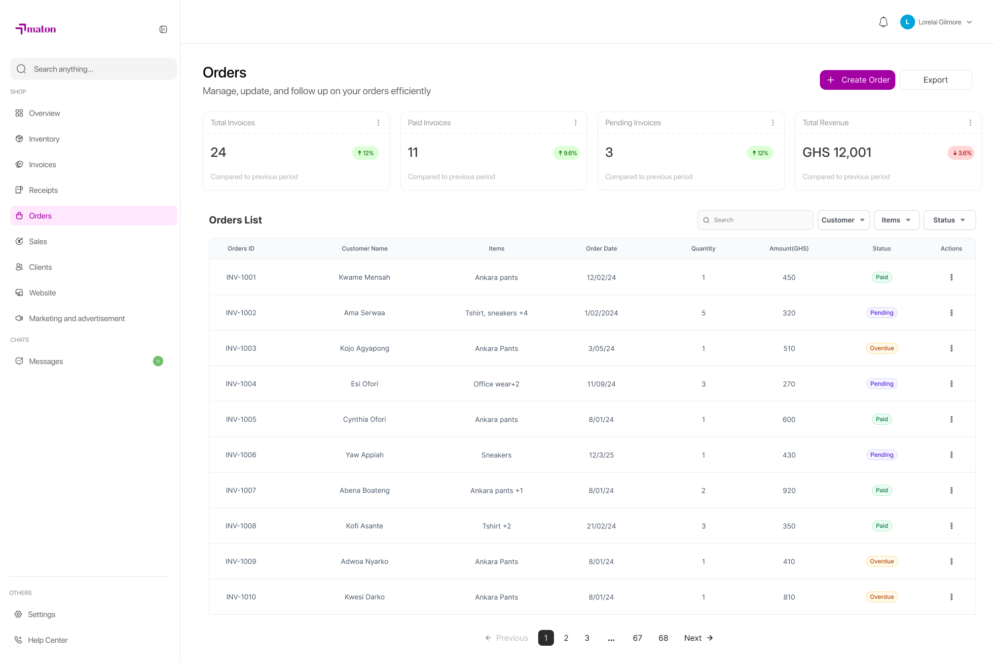Open the Clients sidebar section
This screenshot has height=662, width=994.
tap(40, 267)
